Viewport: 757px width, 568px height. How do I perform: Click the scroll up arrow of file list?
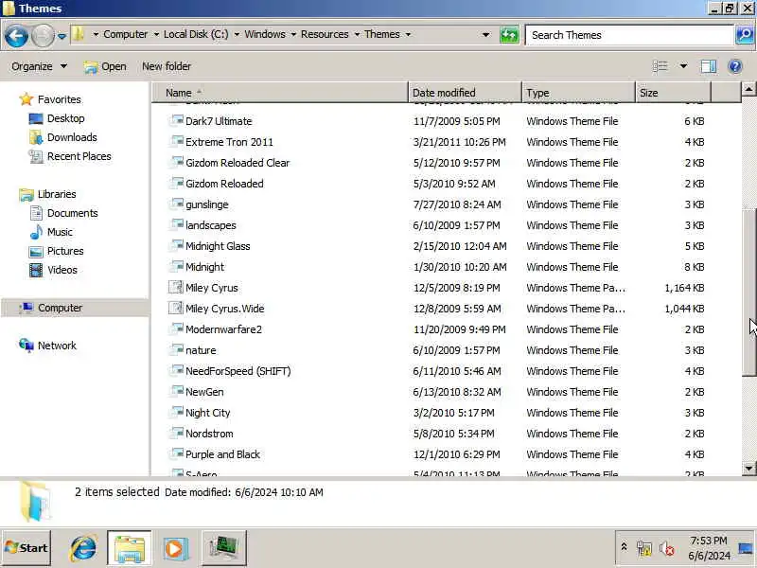pos(748,89)
